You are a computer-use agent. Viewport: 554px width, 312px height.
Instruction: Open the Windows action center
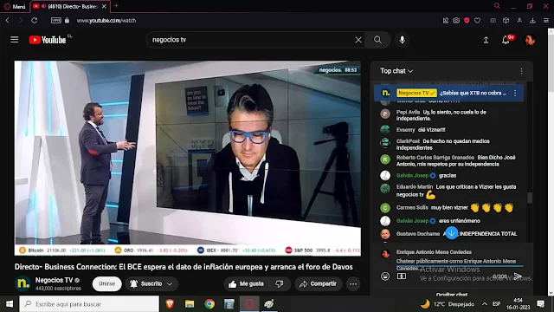pyautogui.click(x=540, y=304)
